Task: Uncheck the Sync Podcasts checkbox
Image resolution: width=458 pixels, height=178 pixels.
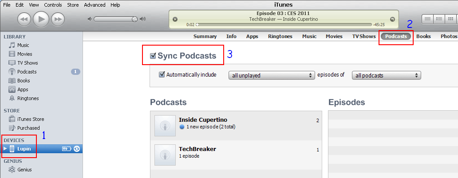Action: click(x=153, y=56)
